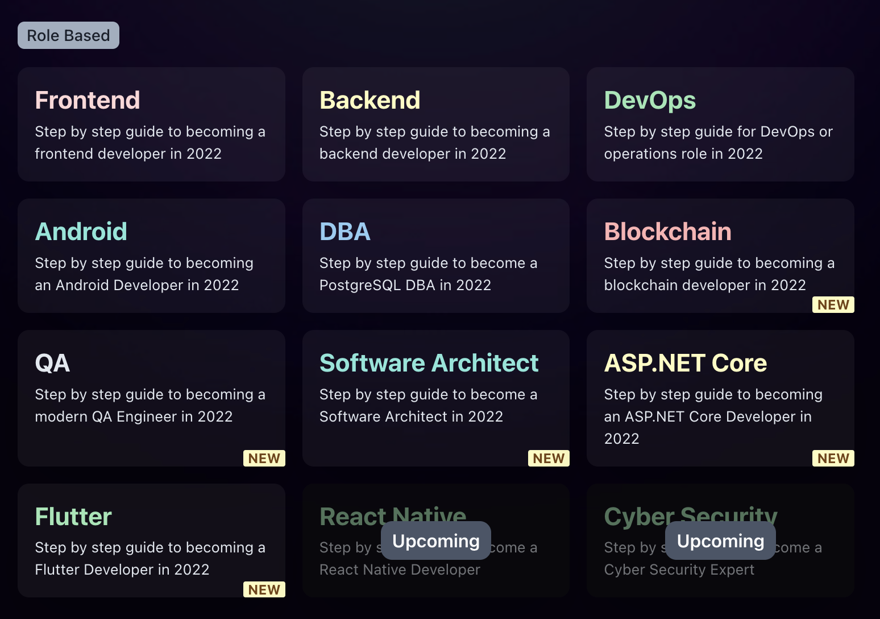Click the Role Based label tag
Viewport: 880px width, 619px height.
tap(68, 35)
